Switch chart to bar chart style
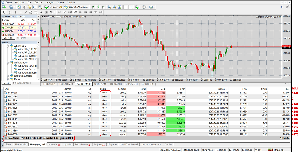299x152 pixels. [x=93, y=7]
